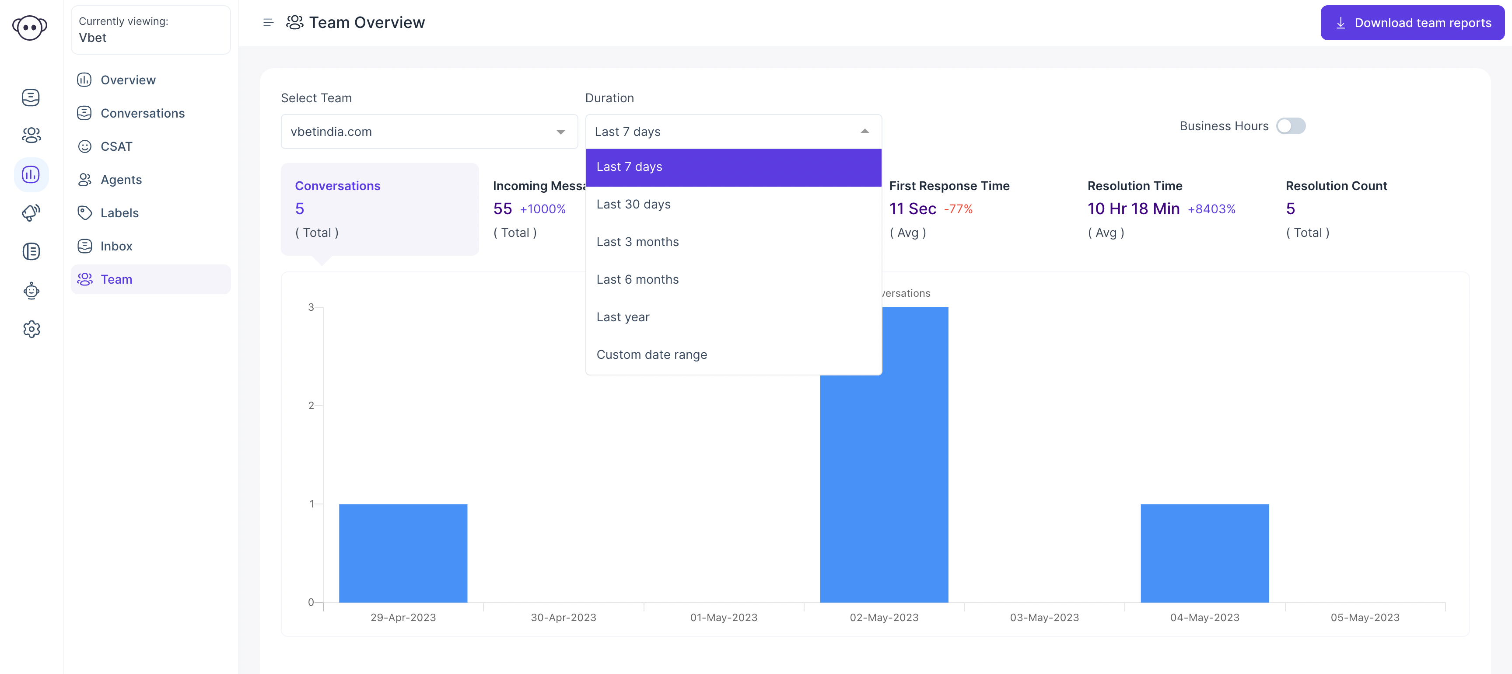The image size is (1512, 674).
Task: Choose Last year option
Action: point(734,317)
